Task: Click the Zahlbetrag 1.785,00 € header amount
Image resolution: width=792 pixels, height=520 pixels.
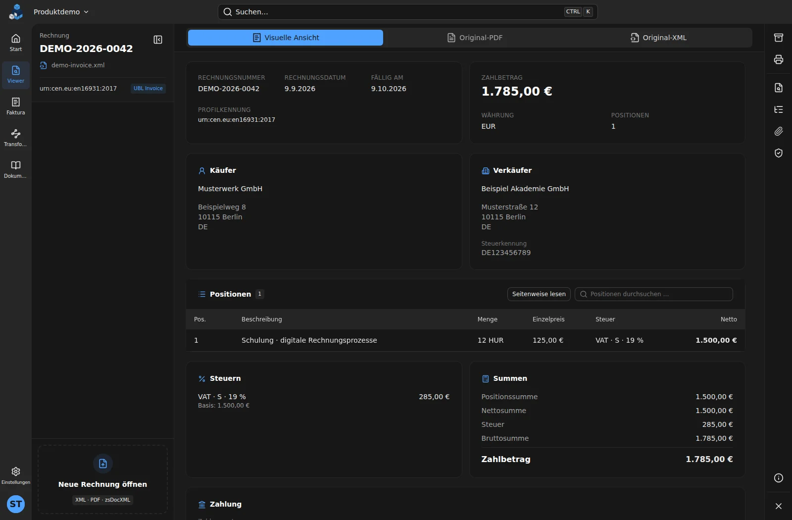Action: click(517, 91)
